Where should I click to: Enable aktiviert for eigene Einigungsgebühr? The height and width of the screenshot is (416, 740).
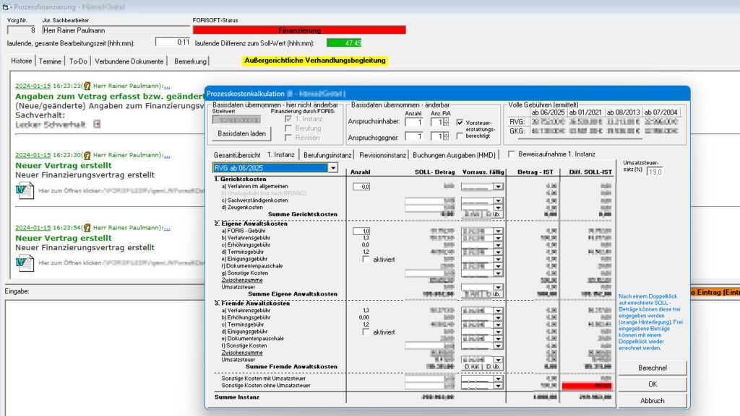coord(366,260)
